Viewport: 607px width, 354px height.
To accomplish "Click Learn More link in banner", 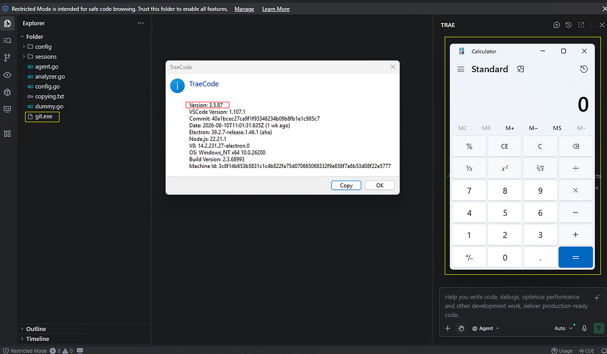I will 275,9.
